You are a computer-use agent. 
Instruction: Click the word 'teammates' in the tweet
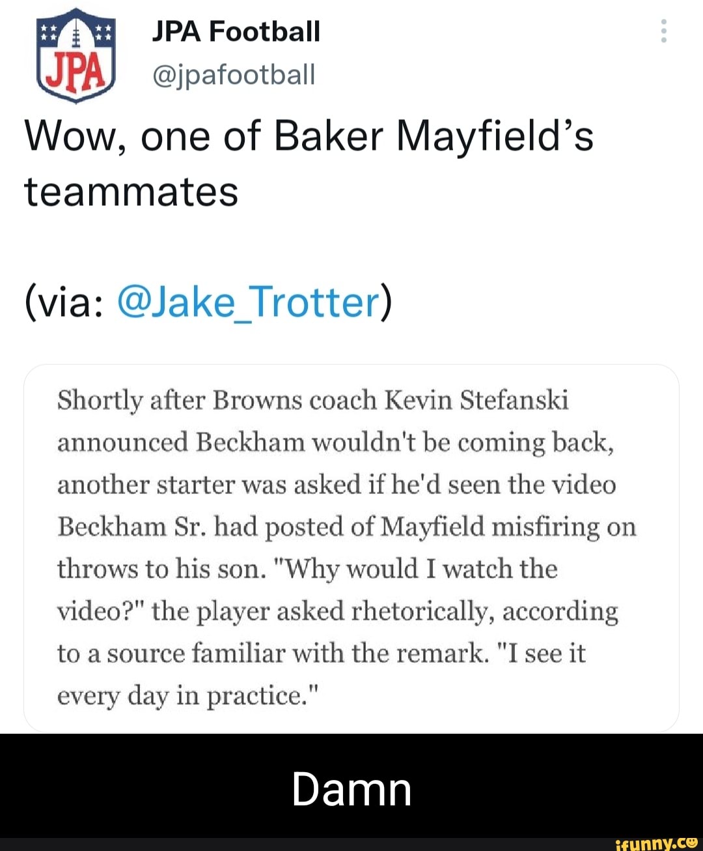130,192
